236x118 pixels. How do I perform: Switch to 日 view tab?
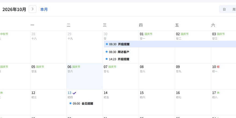coord(224,9)
